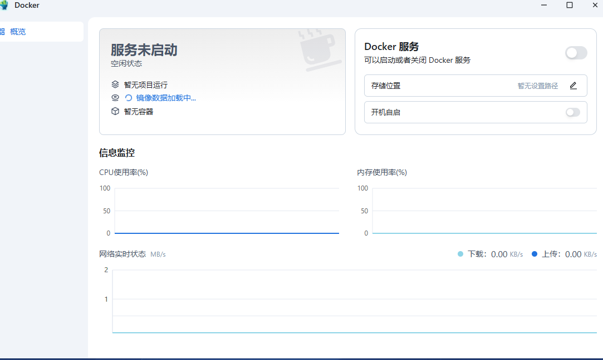Toggle the 上传 legend dot in network chart
Image resolution: width=603 pixels, height=360 pixels.
pos(534,254)
